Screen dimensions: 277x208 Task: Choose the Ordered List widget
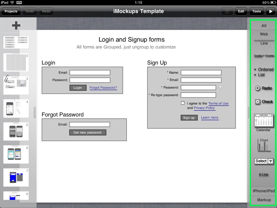(x=264, y=72)
